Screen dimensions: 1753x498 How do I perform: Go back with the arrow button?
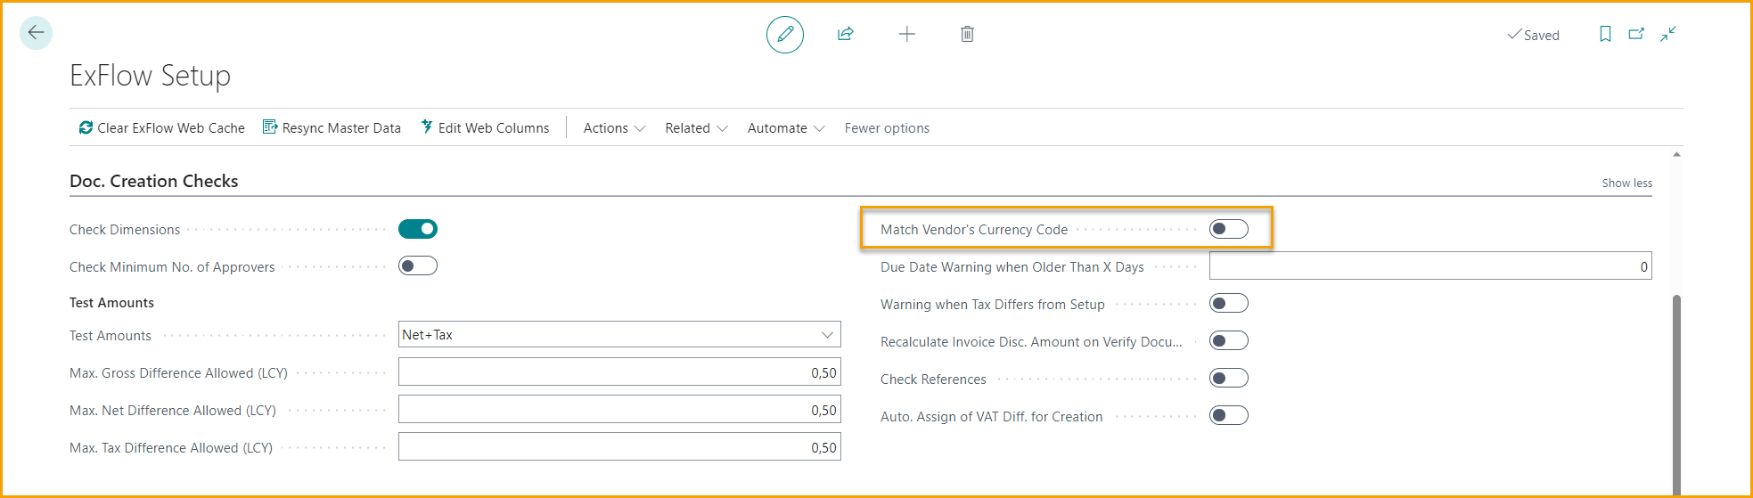coord(36,33)
